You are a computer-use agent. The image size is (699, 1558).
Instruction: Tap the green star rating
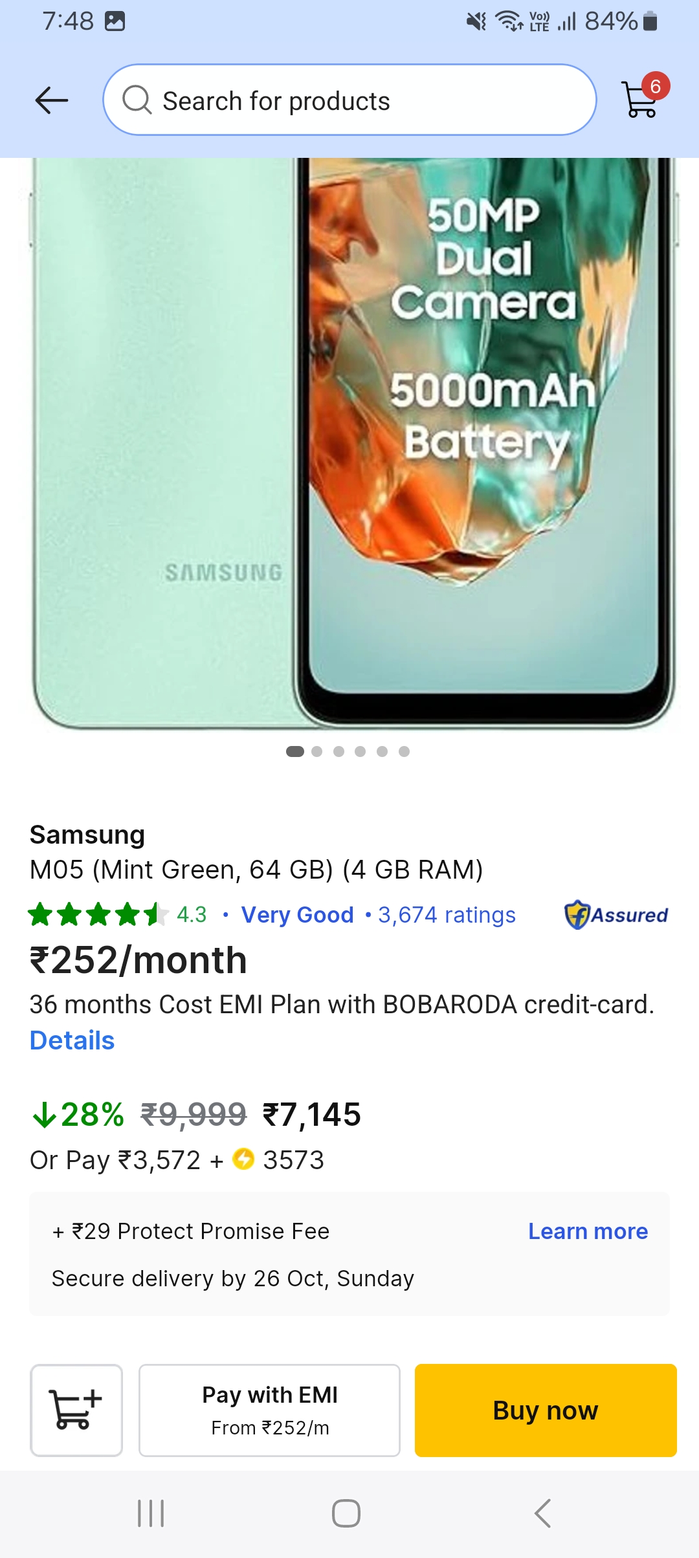tap(97, 915)
